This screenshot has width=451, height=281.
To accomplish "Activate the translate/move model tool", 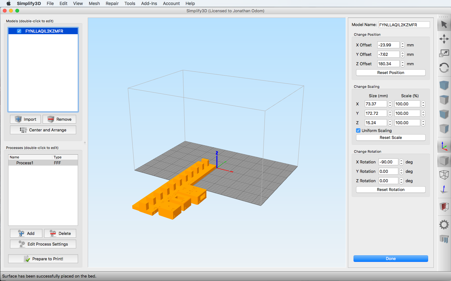I will (x=444, y=39).
